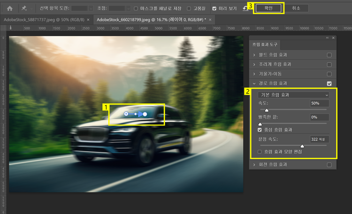The height and width of the screenshot is (214, 352).
Task: Close AdobeStock_660218799.jpeg tab
Action: click(210, 20)
